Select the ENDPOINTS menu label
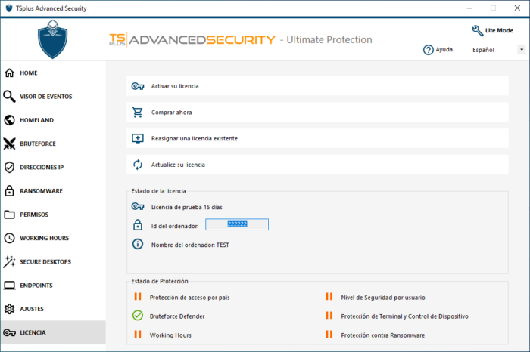Viewport: 530px width, 352px height. (x=36, y=286)
